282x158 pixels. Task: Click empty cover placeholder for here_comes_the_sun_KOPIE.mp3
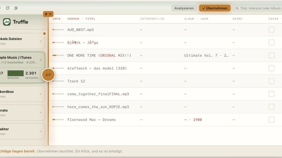pos(272,107)
